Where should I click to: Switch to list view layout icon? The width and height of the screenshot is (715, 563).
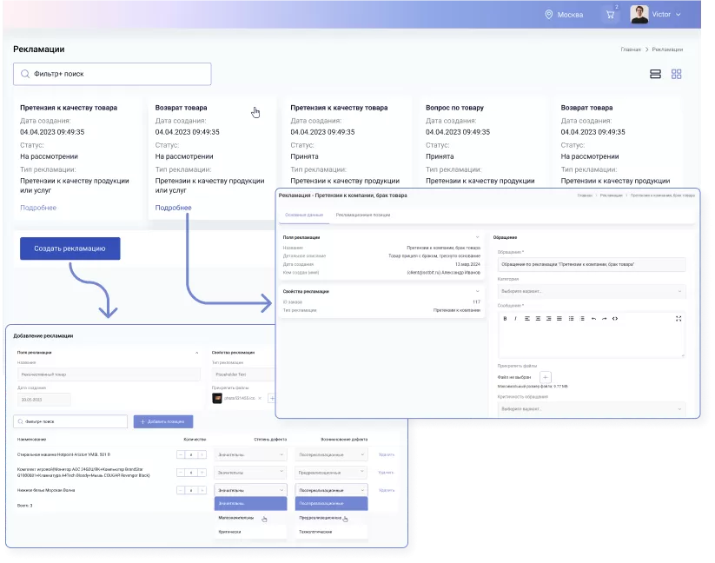coord(656,75)
